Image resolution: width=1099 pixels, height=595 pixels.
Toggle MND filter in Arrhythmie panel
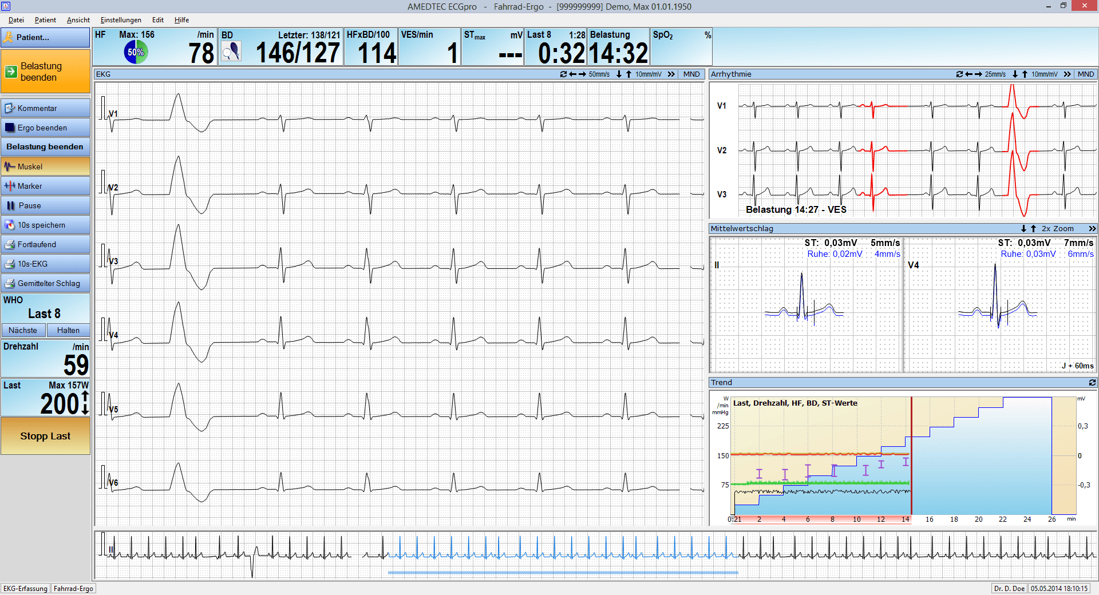pyautogui.click(x=1085, y=74)
